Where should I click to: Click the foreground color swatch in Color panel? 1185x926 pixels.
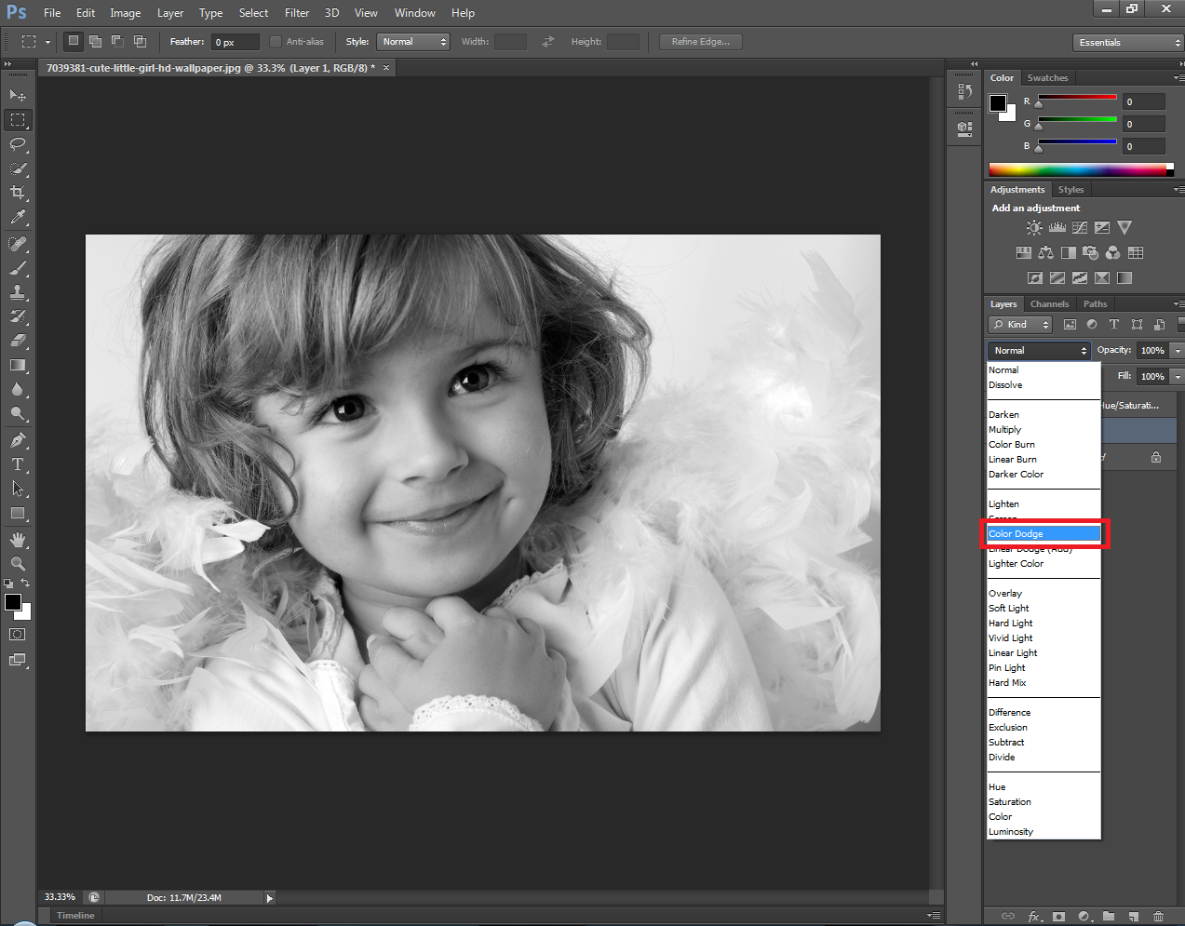point(998,102)
